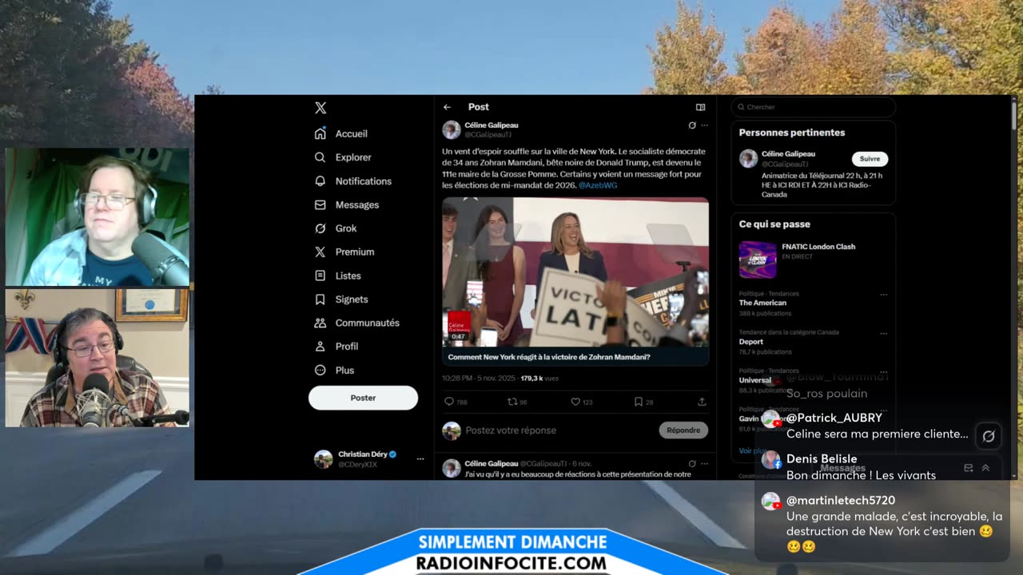1023x575 pixels.
Task: Open Listes in the sidebar
Action: pos(338,276)
